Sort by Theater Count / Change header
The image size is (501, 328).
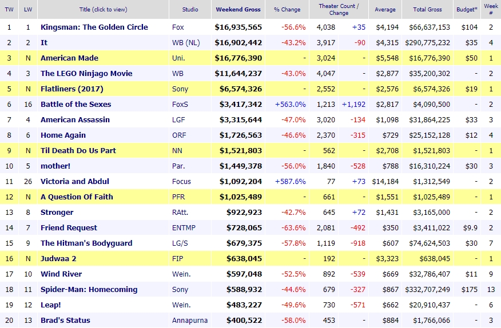[339, 10]
